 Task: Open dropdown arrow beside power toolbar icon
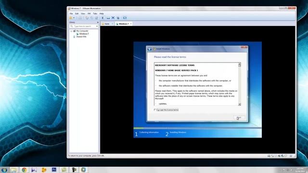(74, 18)
